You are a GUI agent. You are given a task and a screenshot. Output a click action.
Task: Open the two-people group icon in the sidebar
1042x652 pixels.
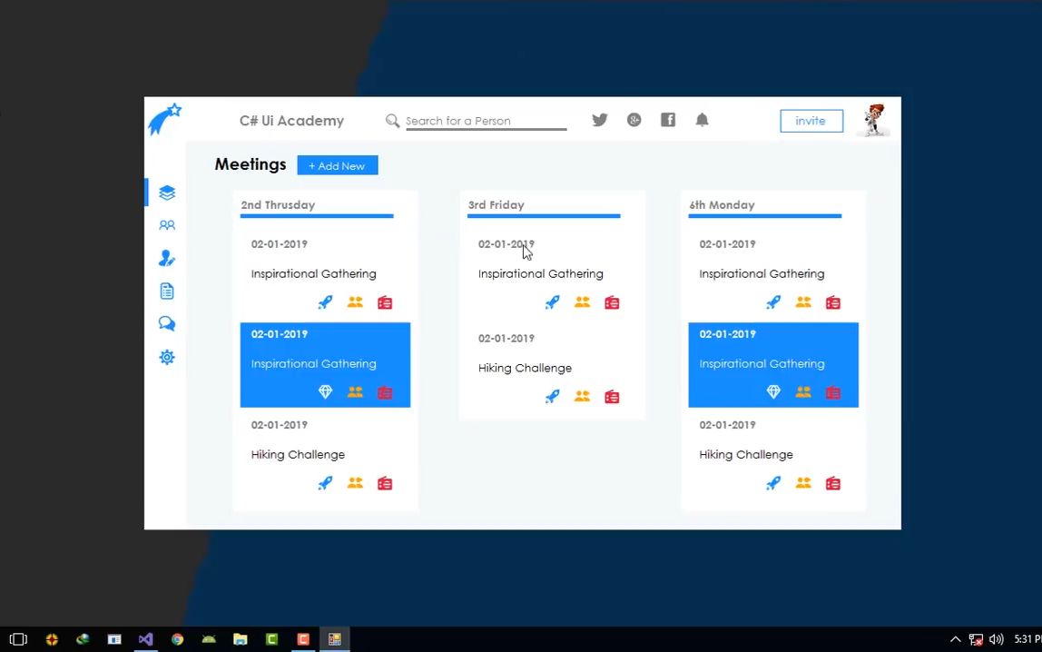click(x=167, y=225)
